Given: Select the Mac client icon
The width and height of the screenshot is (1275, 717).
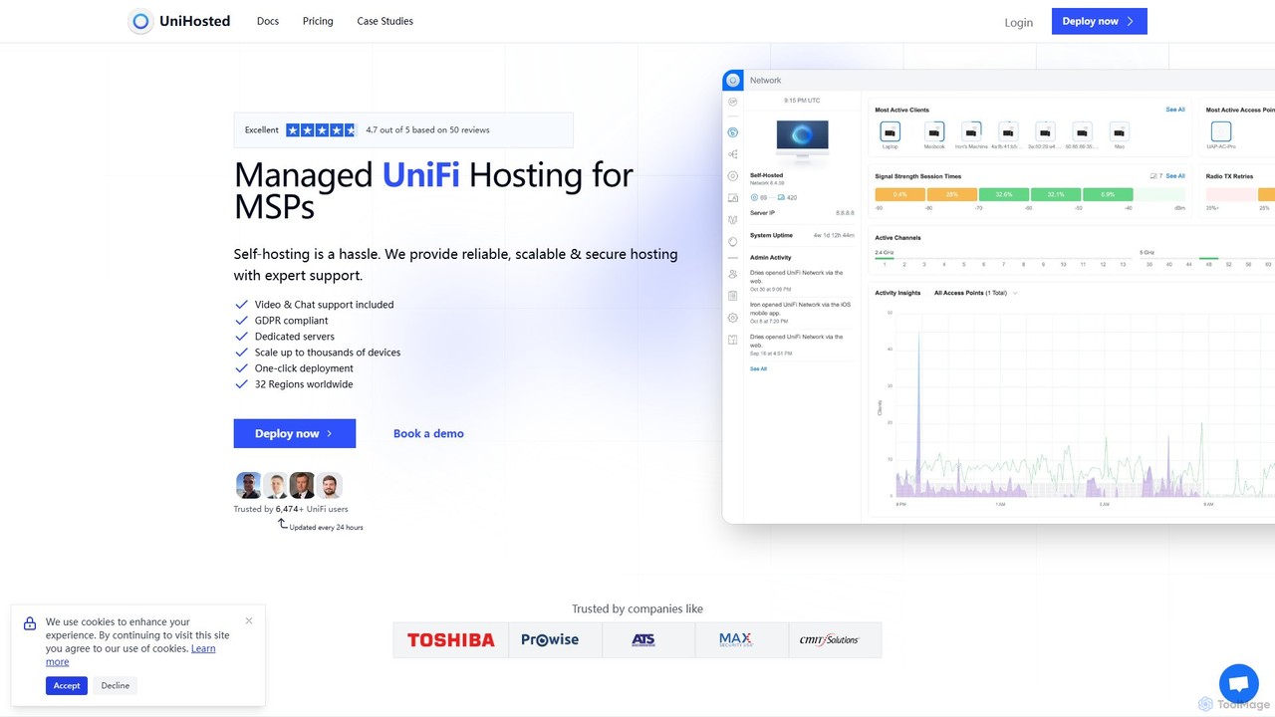Looking at the screenshot, I should [x=1120, y=131].
